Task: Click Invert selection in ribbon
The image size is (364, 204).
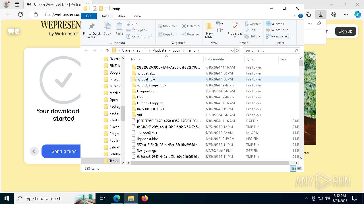Action: coord(280,36)
